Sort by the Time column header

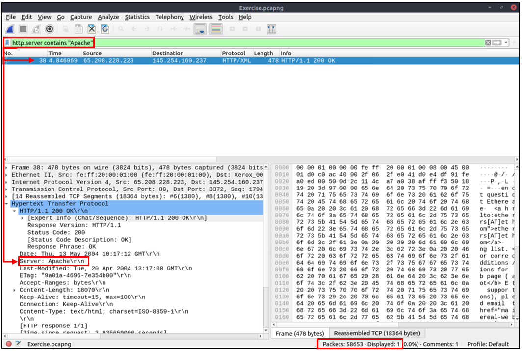[65, 54]
